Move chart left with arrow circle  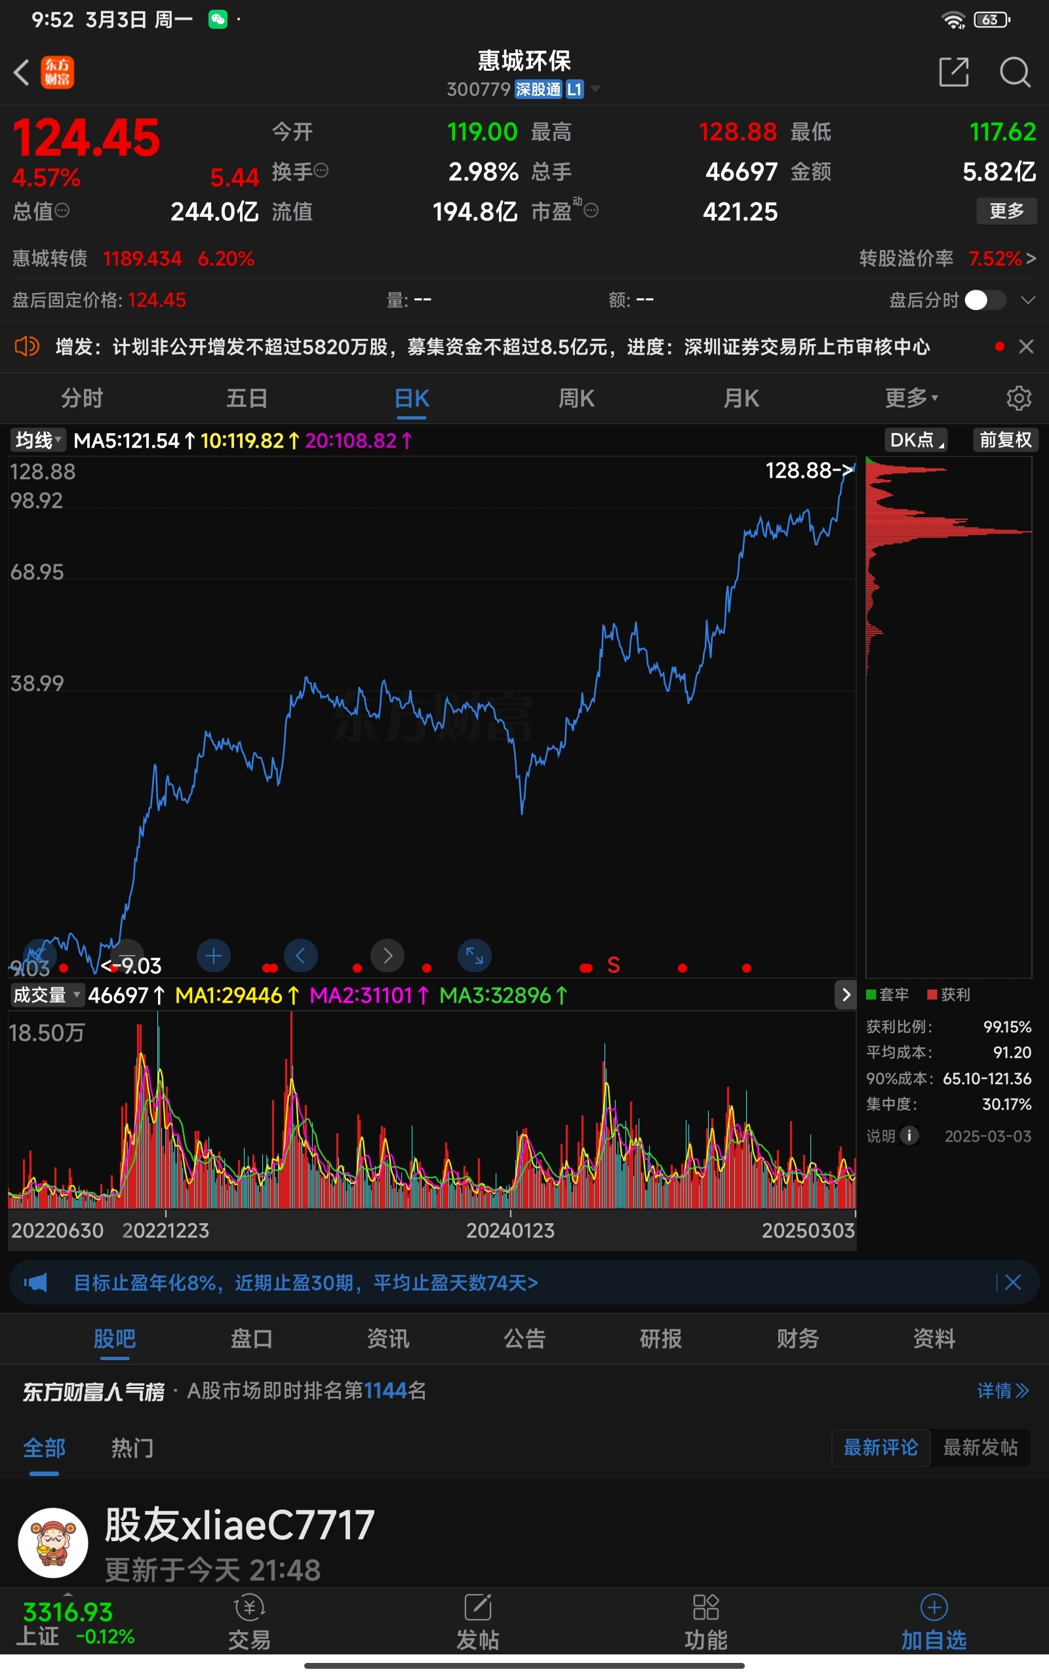[300, 956]
